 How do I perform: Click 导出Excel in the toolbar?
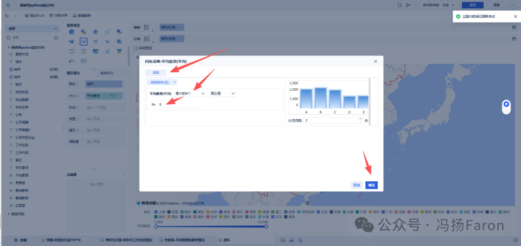(35, 15)
